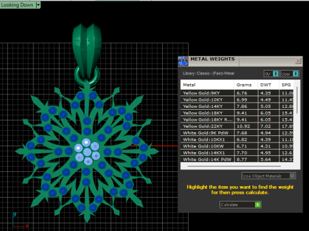Click the 6.99 grams value
Screen dimensions: 309x231
point(242,99)
